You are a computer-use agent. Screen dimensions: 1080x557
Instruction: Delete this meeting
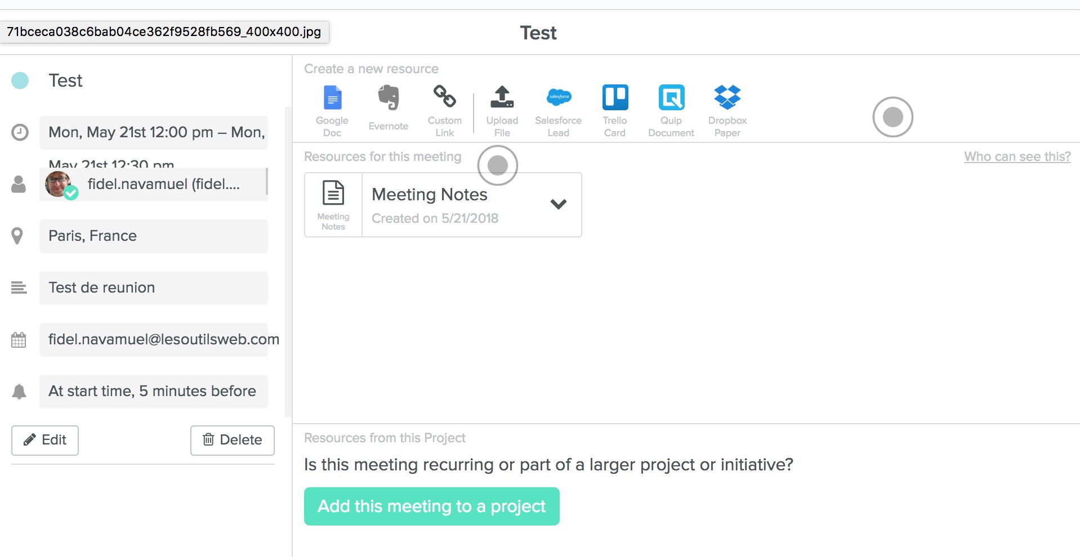pos(232,440)
